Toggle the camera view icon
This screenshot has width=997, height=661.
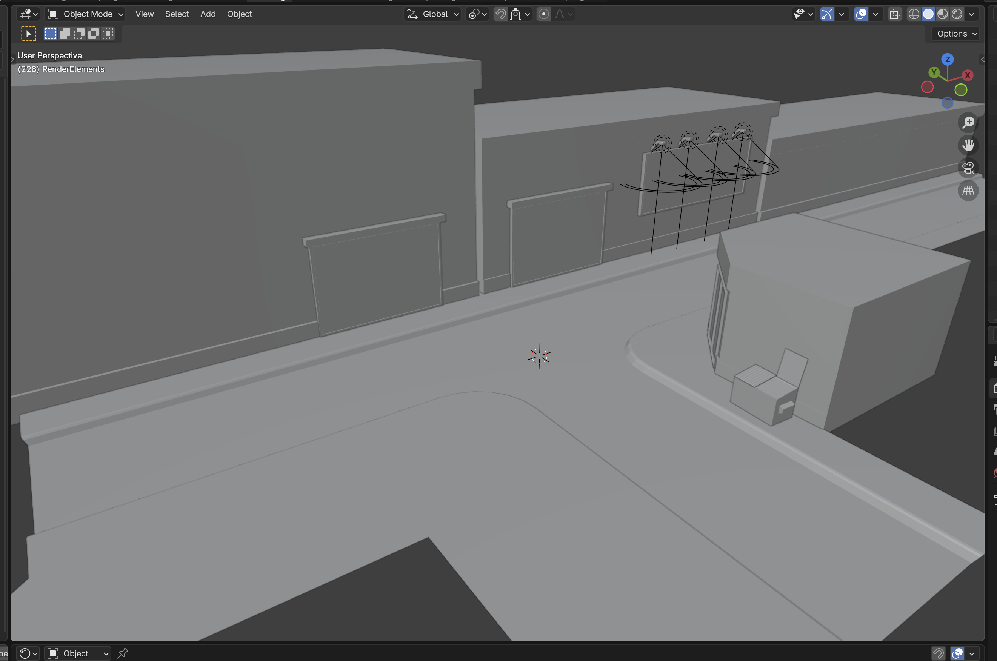pos(968,168)
